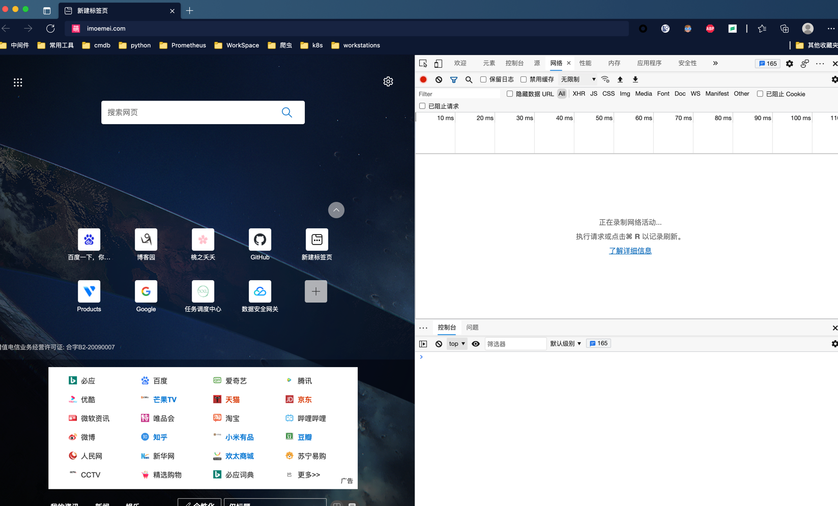The width and height of the screenshot is (838, 506).
Task: Open the apps grid launcher
Action: (x=18, y=82)
